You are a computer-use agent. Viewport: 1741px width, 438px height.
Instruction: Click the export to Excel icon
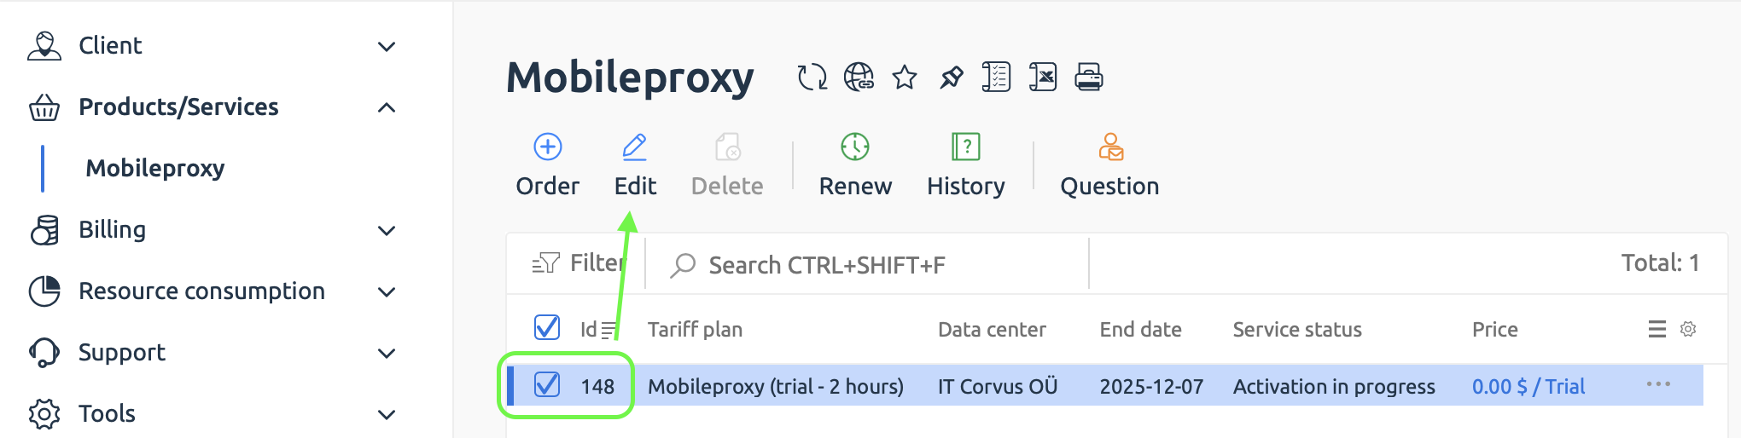1043,78
